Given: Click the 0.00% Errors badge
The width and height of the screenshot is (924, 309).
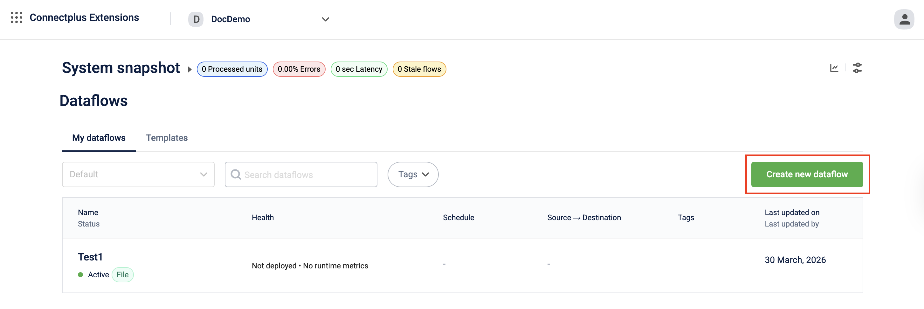Looking at the screenshot, I should tap(299, 69).
